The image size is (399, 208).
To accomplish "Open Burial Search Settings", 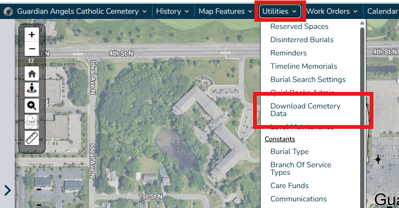I will tap(308, 80).
